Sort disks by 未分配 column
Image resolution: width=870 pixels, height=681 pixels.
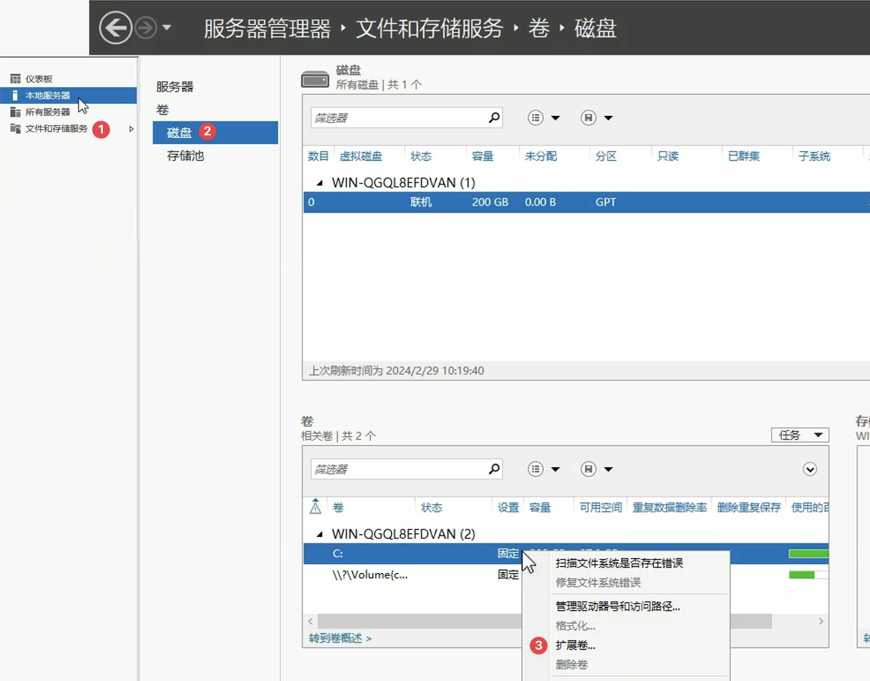click(541, 156)
